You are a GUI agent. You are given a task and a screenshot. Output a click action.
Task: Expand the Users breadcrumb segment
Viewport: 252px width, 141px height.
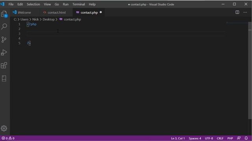tap(24, 19)
